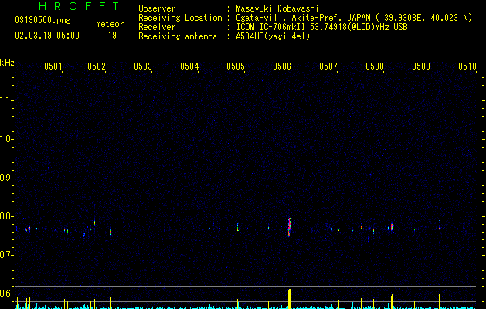Click the 0508 time marker
The height and width of the screenshot is (309, 486).
tap(375, 66)
